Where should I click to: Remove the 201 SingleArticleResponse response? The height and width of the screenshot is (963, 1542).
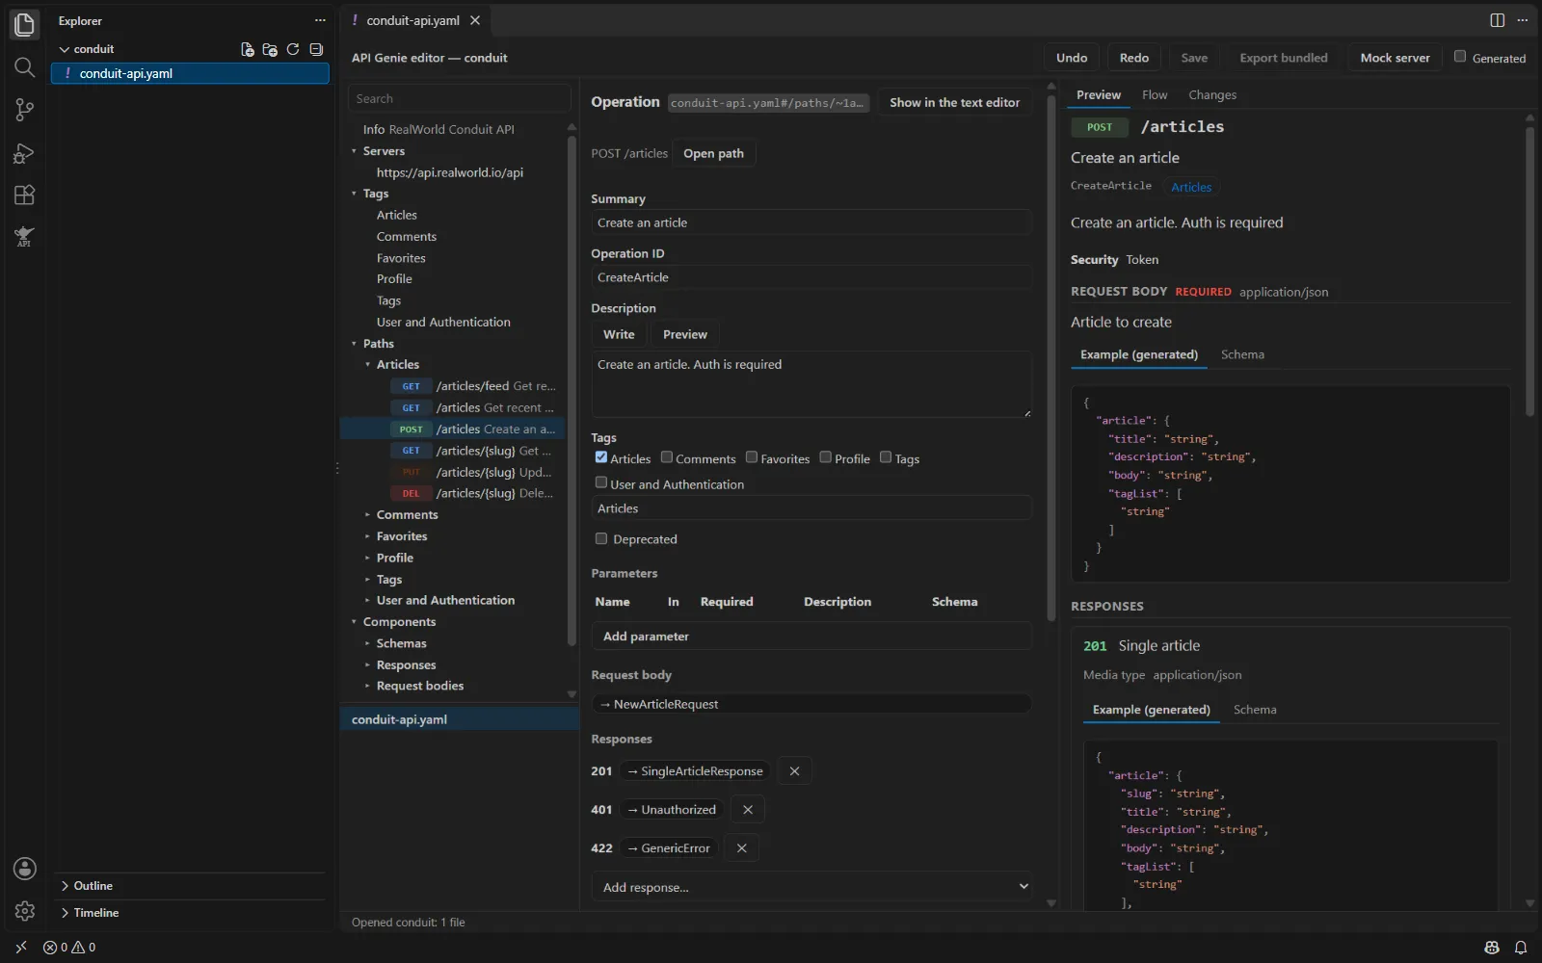[794, 771]
